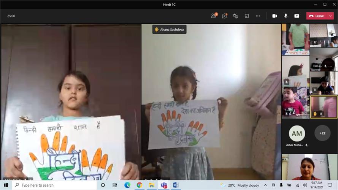Open the Meet Now tray icon

273,185
